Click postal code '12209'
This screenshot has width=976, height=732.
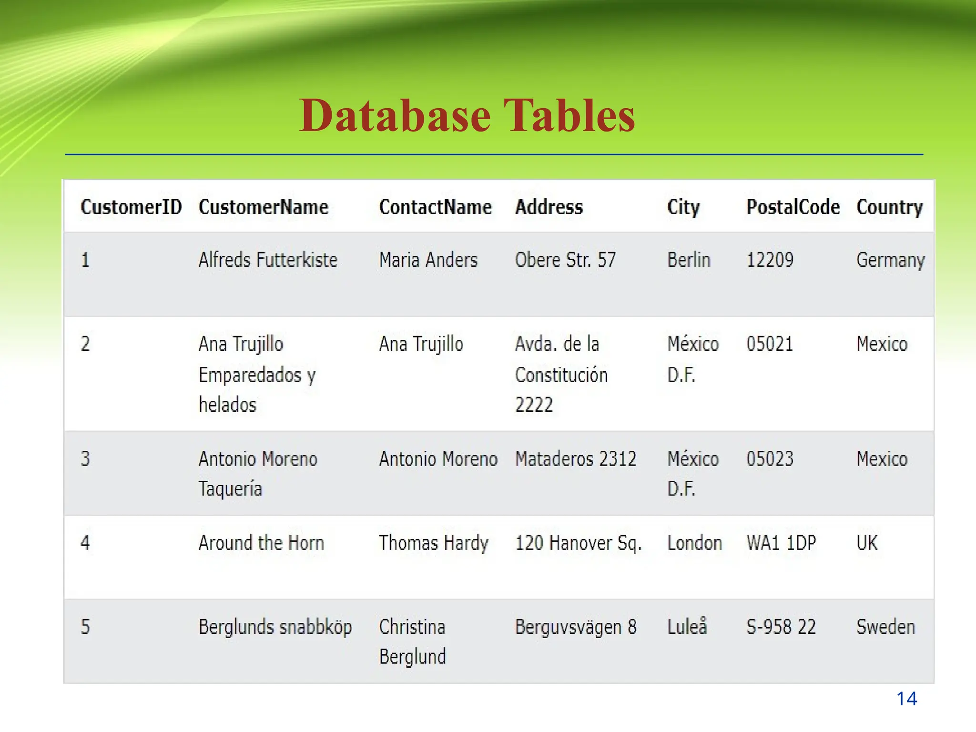[x=770, y=260]
